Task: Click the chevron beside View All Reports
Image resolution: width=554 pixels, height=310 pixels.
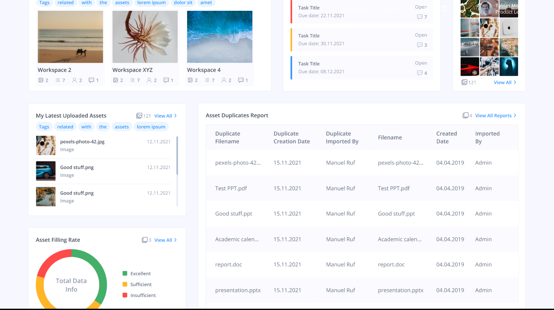Action: click(x=516, y=115)
